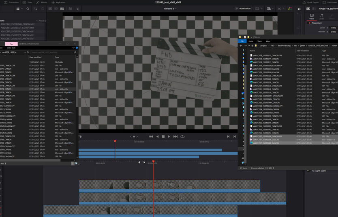This screenshot has width=338, height=217.
Task: Click the Zoom X value field in Transform
Action: coord(333,28)
